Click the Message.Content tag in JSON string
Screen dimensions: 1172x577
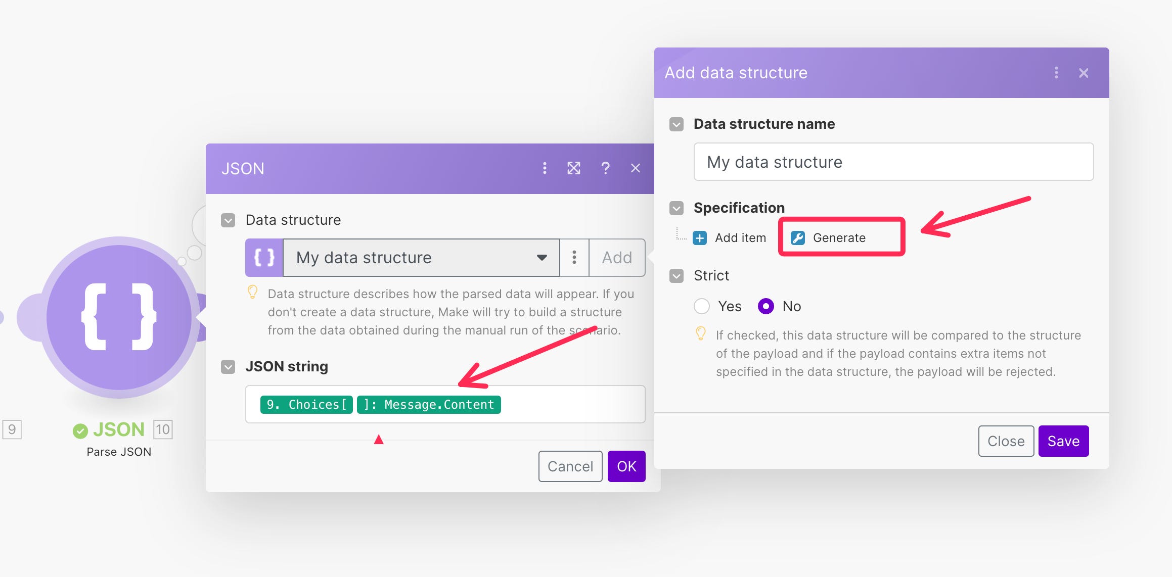(429, 405)
